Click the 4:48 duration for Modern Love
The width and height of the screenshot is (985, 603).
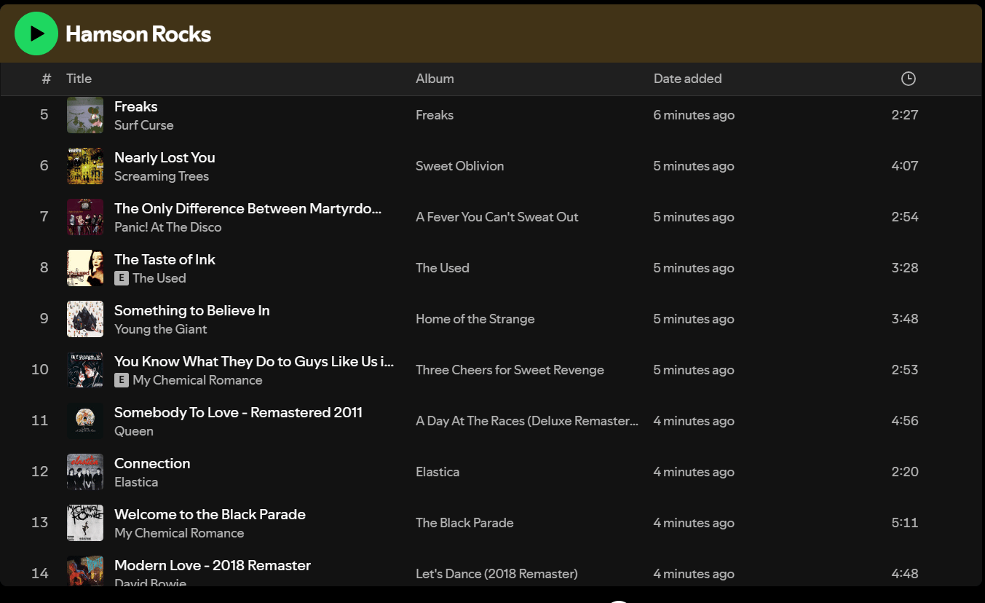pos(905,574)
